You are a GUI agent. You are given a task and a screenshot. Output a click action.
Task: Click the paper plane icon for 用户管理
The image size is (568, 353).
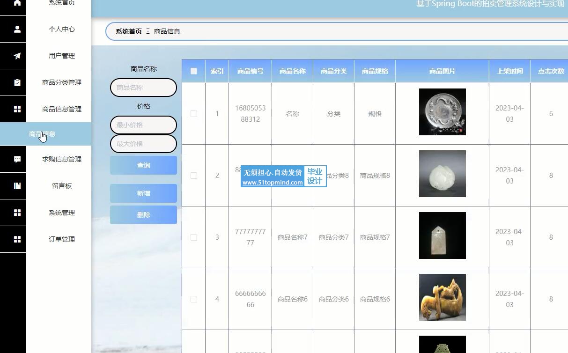tap(17, 56)
